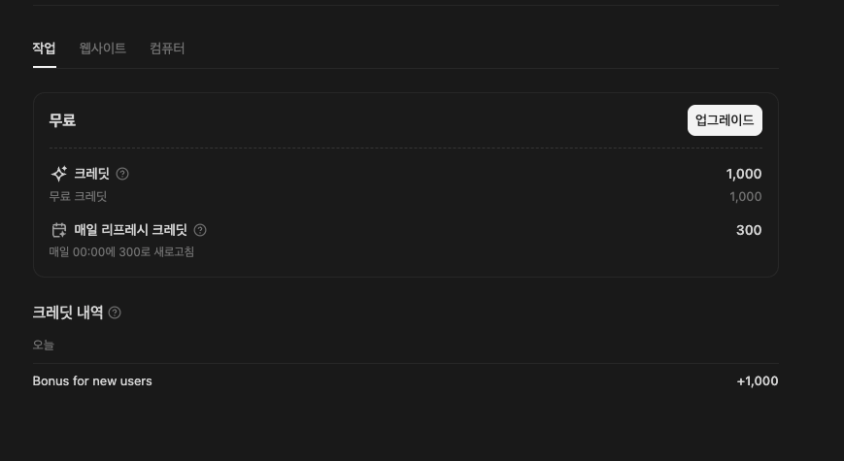Click the calendar daily refresh icon

(x=58, y=230)
